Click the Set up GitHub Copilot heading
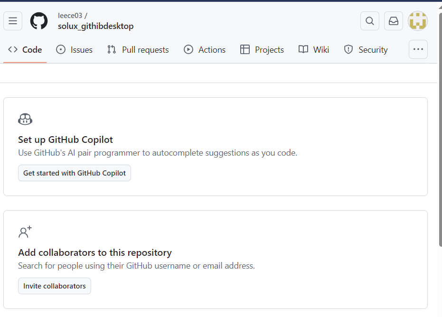 click(x=66, y=140)
